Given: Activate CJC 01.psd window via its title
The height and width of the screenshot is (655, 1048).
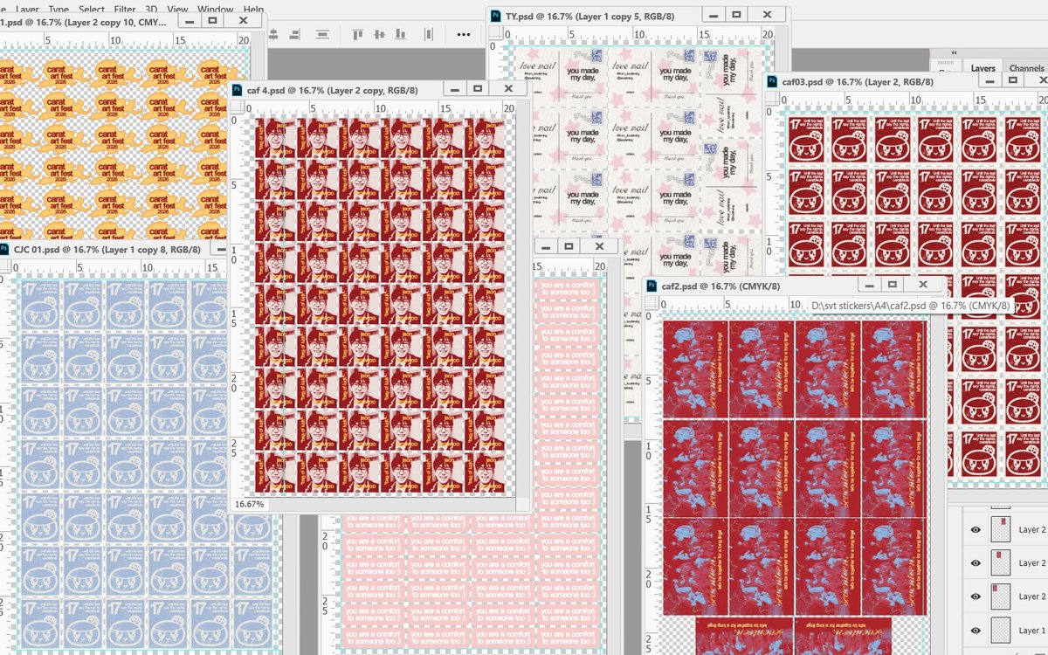Looking at the screenshot, I should pos(107,250).
